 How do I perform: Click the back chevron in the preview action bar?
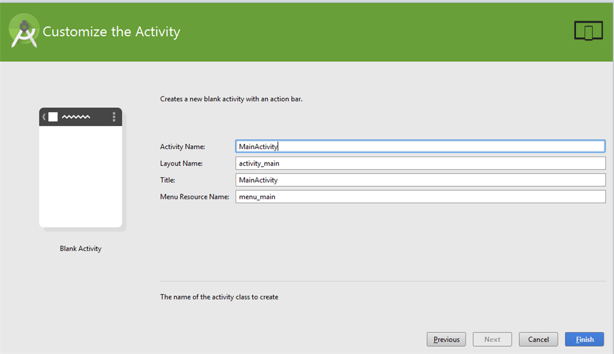tap(44, 117)
